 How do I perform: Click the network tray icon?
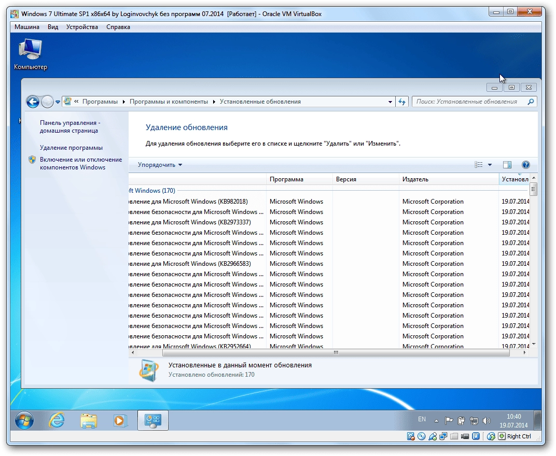[x=474, y=421]
